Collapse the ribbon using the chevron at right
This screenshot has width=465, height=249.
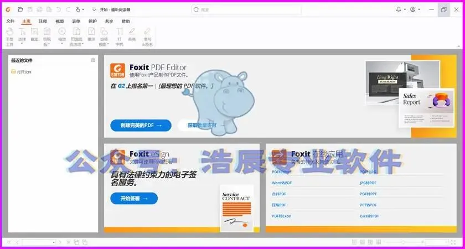pyautogui.click(x=459, y=46)
